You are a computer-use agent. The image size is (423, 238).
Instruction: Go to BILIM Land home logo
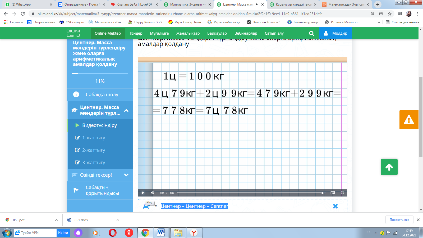click(x=73, y=33)
